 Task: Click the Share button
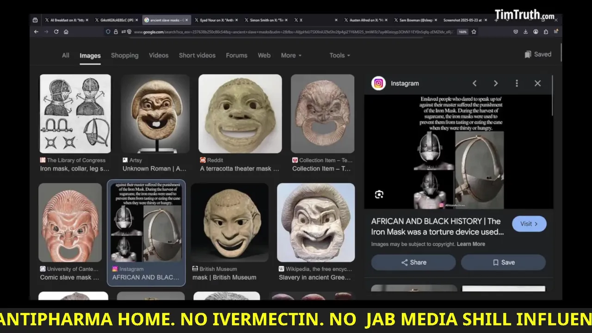point(413,262)
